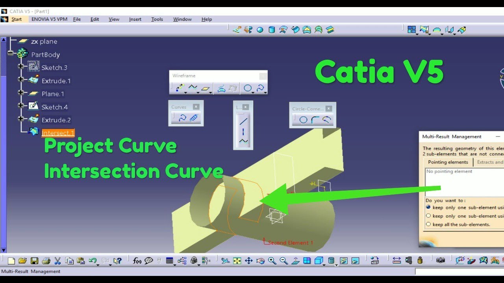This screenshot has width=504, height=283.
Task: Select 'keep all the sub-elements' radio option
Action: [428, 224]
